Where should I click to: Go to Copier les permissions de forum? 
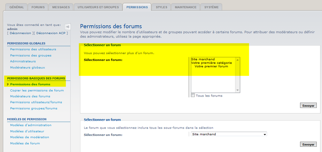pos(37,90)
